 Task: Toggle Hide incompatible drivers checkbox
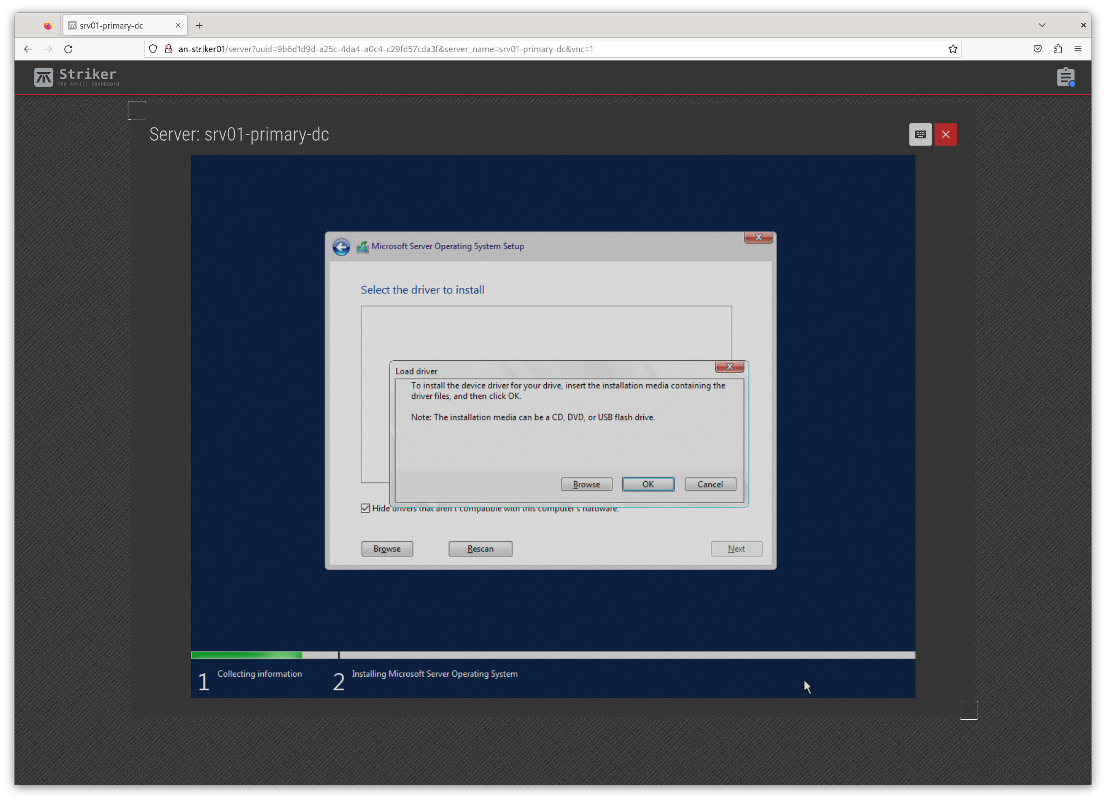(x=365, y=508)
